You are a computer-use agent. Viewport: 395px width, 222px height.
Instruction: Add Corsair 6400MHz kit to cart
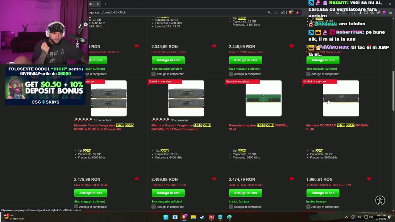[x=168, y=193]
